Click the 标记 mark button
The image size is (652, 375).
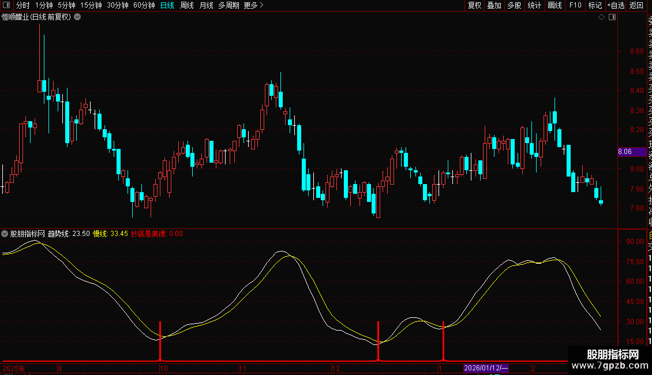tap(595, 5)
